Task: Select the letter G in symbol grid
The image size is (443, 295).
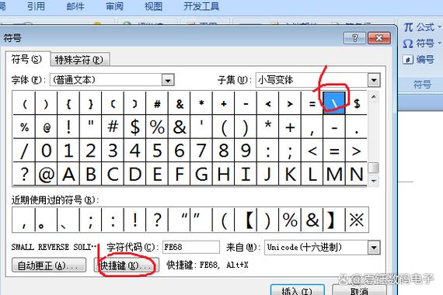Action: [x=201, y=174]
